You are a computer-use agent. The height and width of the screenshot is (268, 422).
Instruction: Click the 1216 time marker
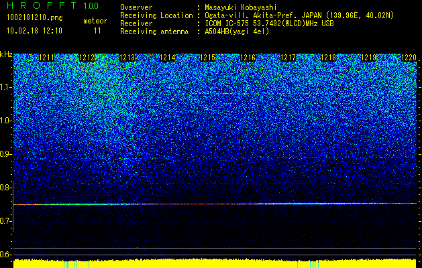click(248, 58)
